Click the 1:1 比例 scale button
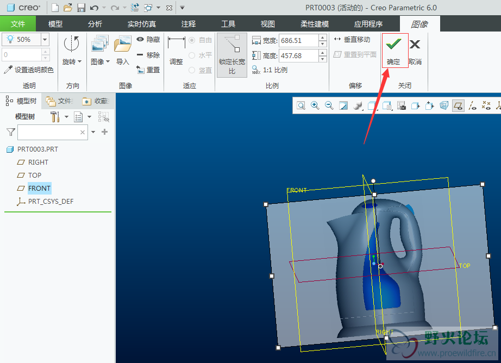Viewport: 501px width, 363px height. 270,70
